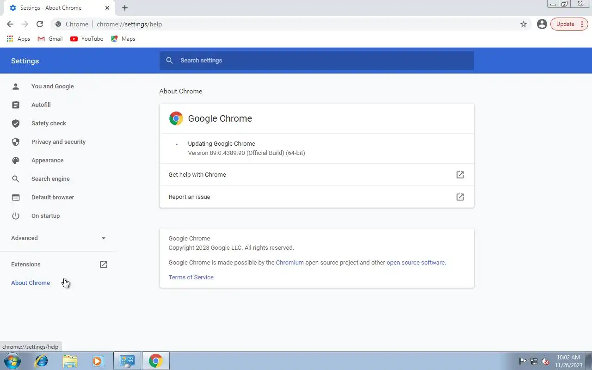
Task: Close the Settings - About Chrome tab
Action: point(107,8)
